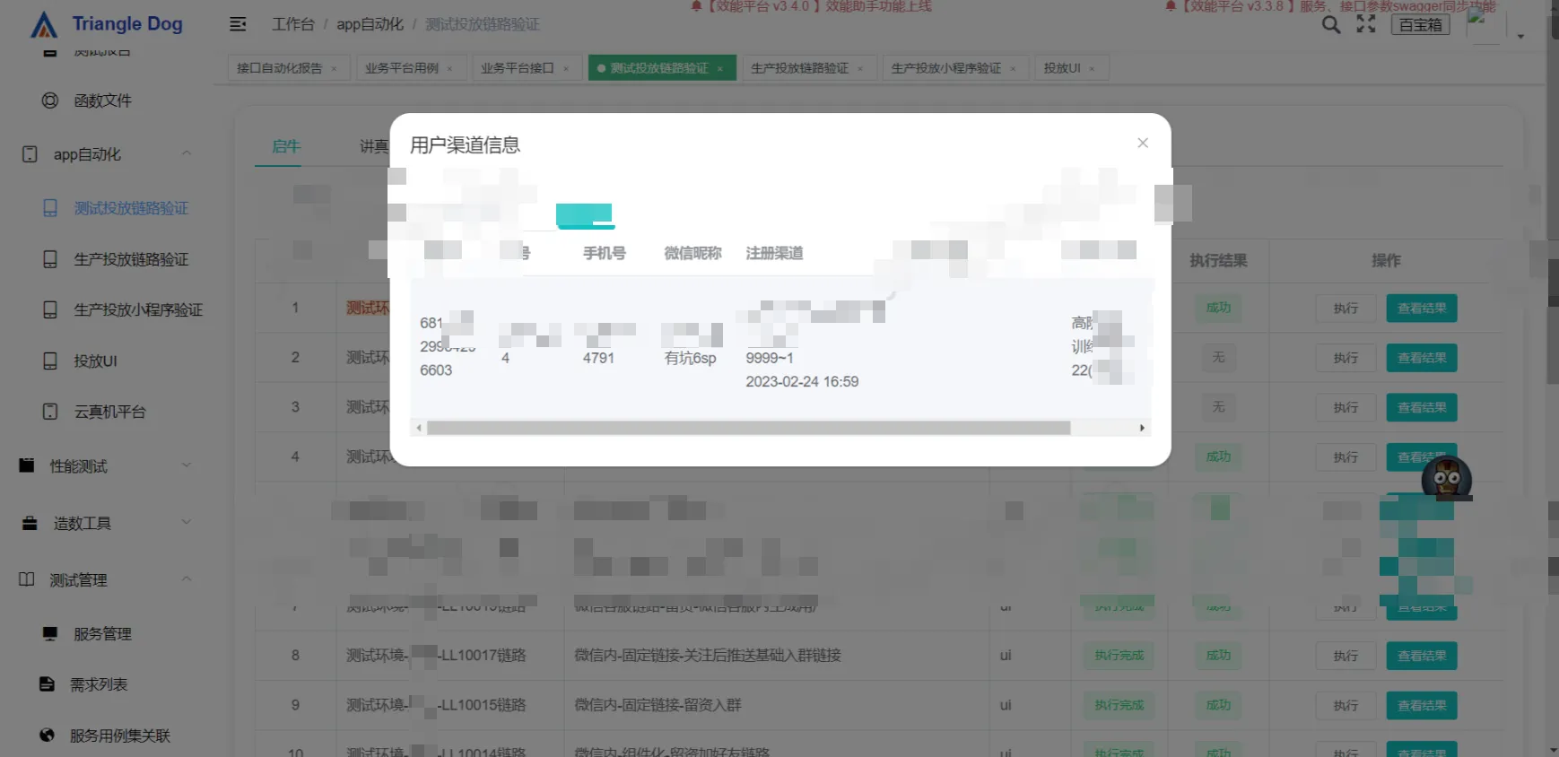Viewport: 1559px width, 757px height.
Task: Close the active 测试投放链路验证 tab
Action: pyautogui.click(x=719, y=68)
